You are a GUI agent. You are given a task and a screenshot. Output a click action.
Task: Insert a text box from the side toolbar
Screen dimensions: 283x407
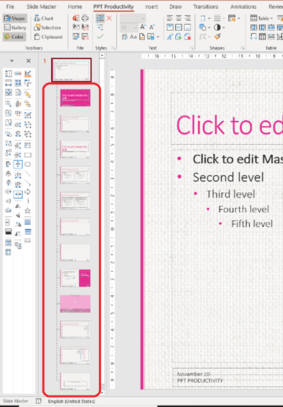coord(27,145)
